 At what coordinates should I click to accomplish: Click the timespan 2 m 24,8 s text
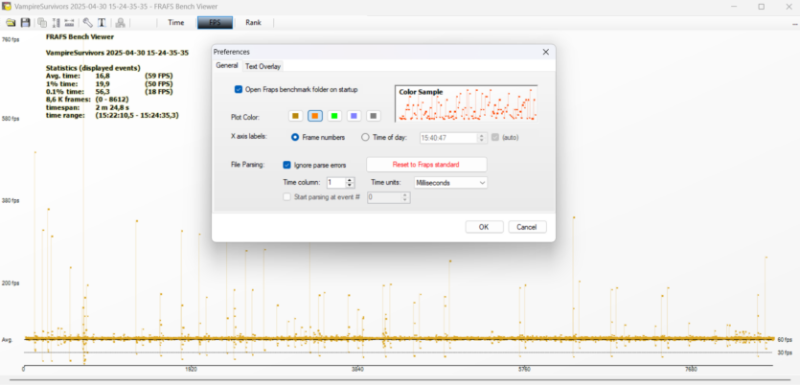113,107
